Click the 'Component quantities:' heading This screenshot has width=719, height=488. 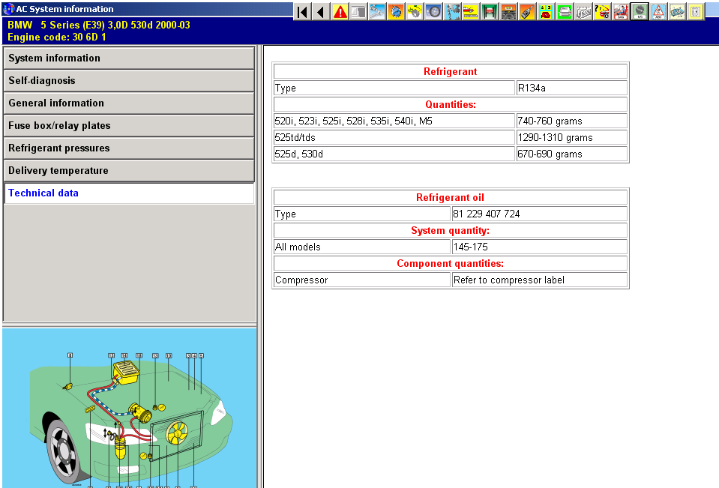451,264
